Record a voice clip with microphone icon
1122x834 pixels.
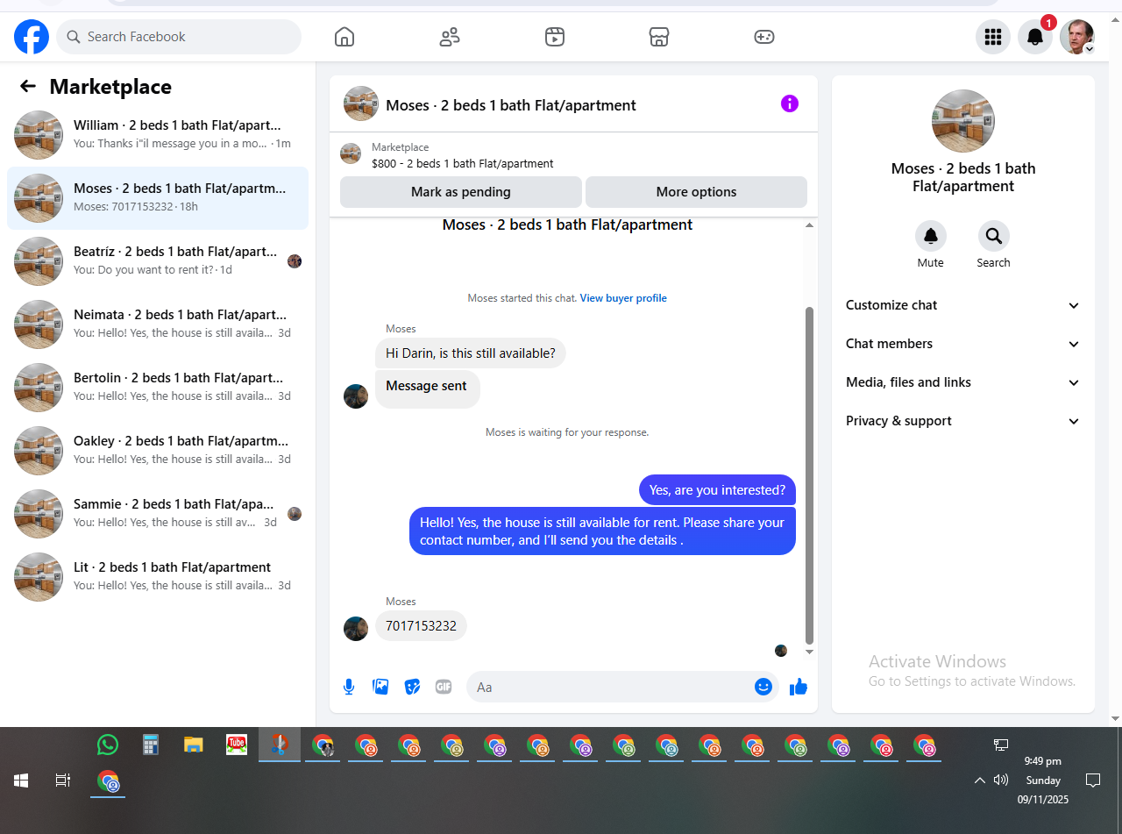349,687
